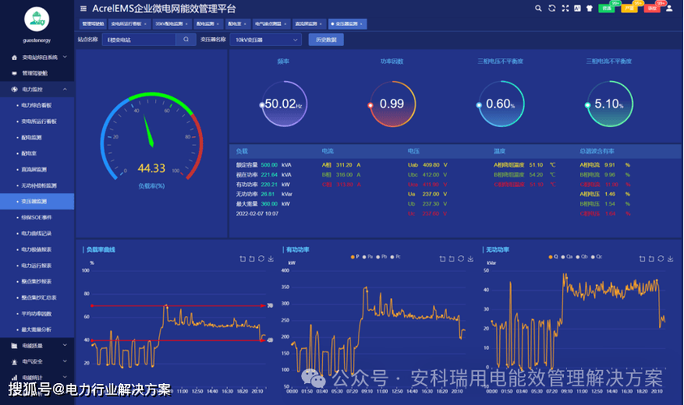The width and height of the screenshot is (684, 405).
Task: Collapse sidebar with the hamburger menu icon
Action: 84,8
